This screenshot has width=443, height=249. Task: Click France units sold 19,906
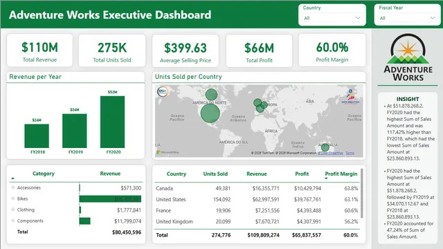223,210
